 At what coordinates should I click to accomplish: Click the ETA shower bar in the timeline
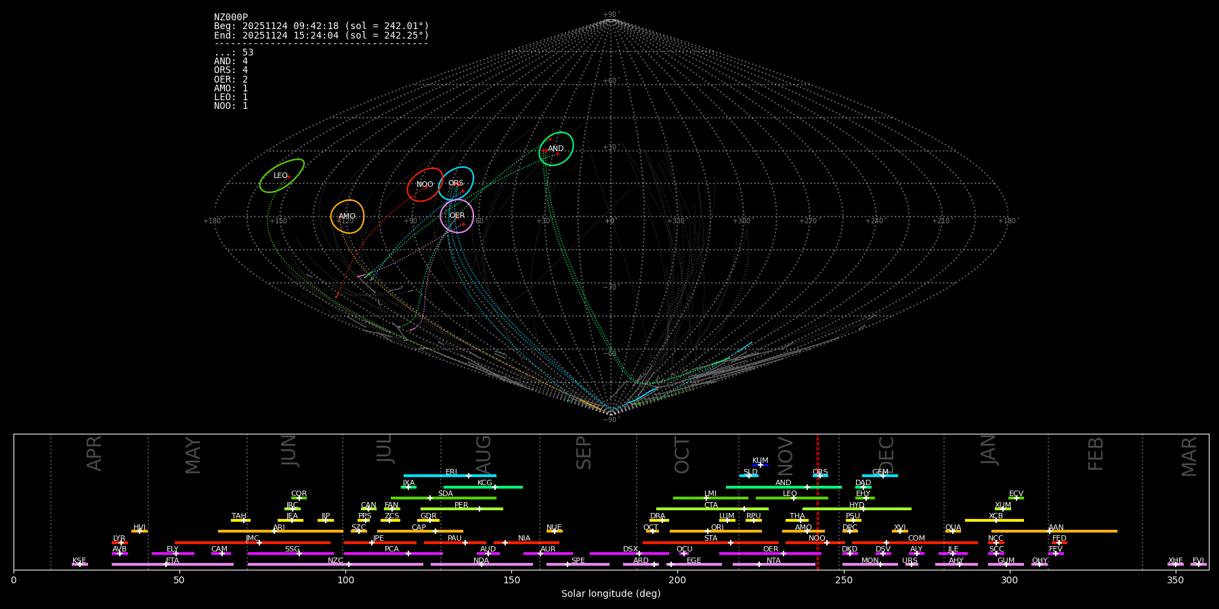(173, 564)
